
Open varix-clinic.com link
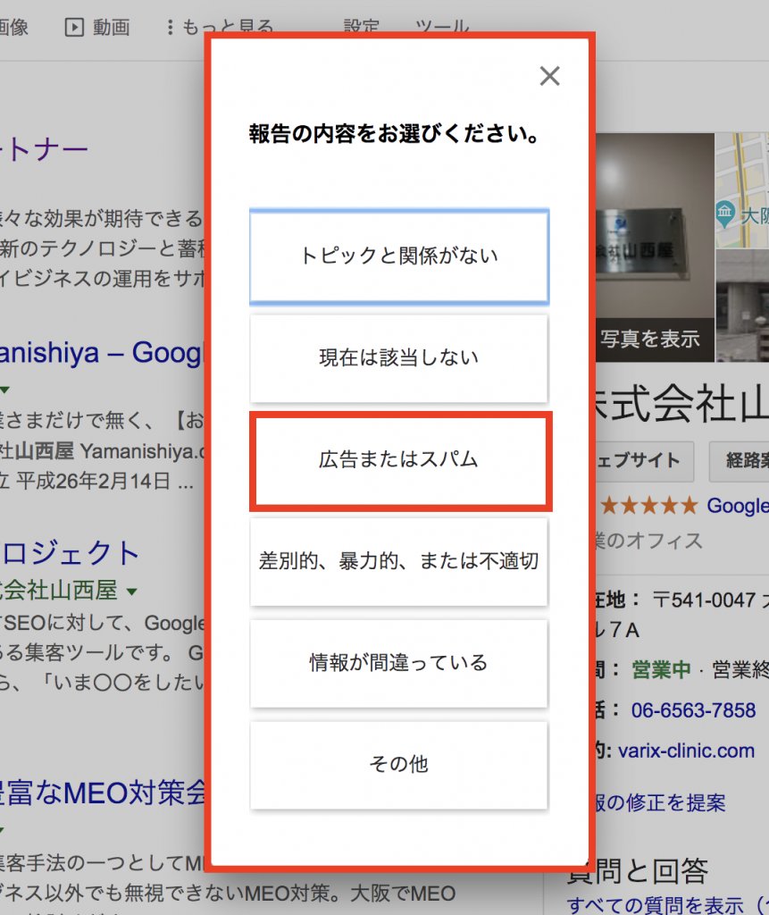686,751
